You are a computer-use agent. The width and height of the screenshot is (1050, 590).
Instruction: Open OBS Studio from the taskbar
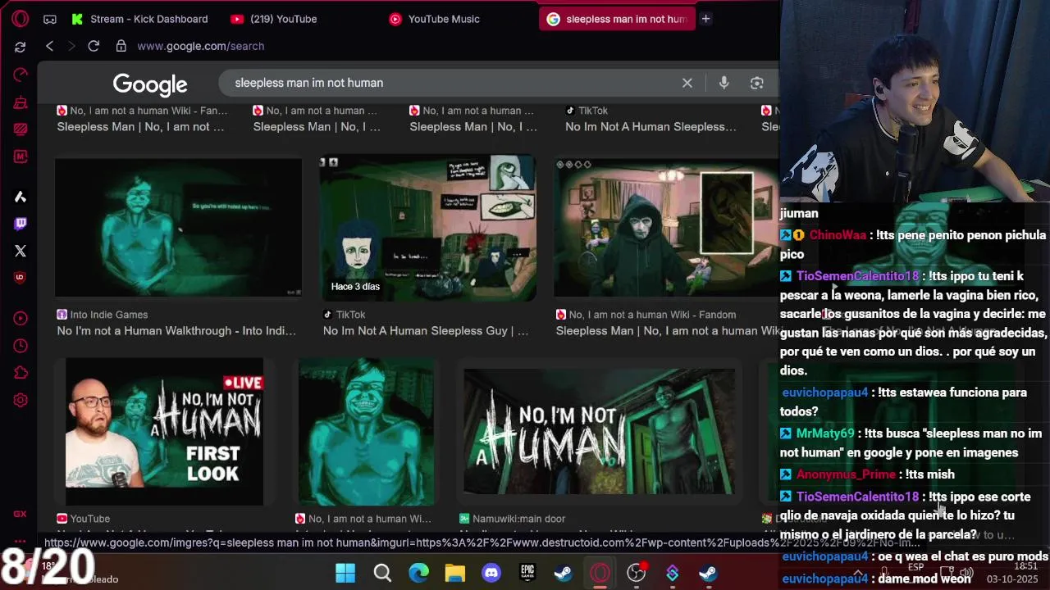point(637,573)
